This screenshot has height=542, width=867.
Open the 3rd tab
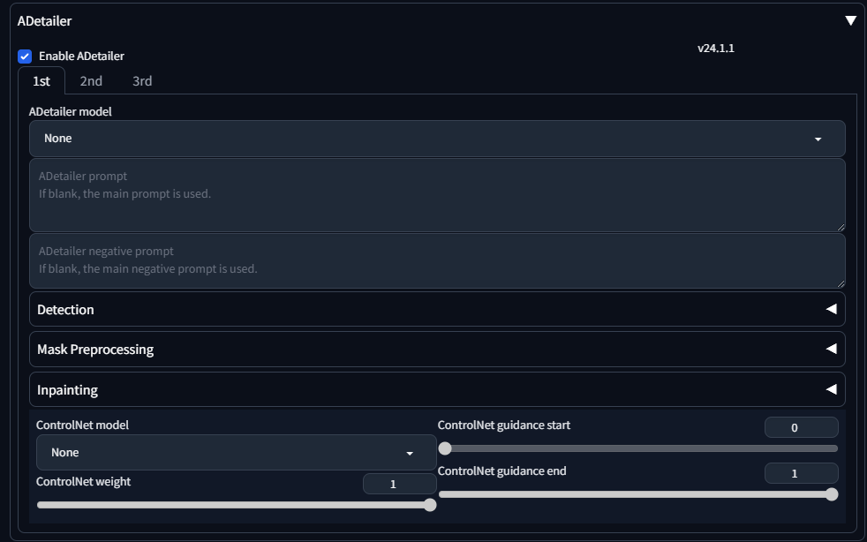[x=142, y=80]
